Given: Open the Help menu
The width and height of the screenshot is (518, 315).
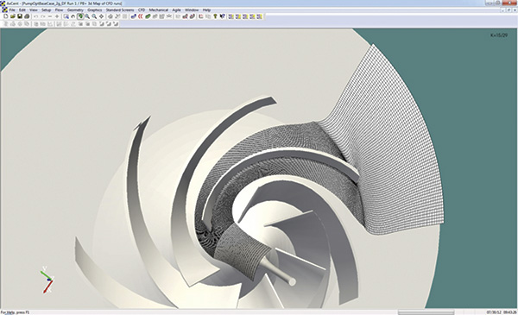Looking at the screenshot, I should 206,9.
